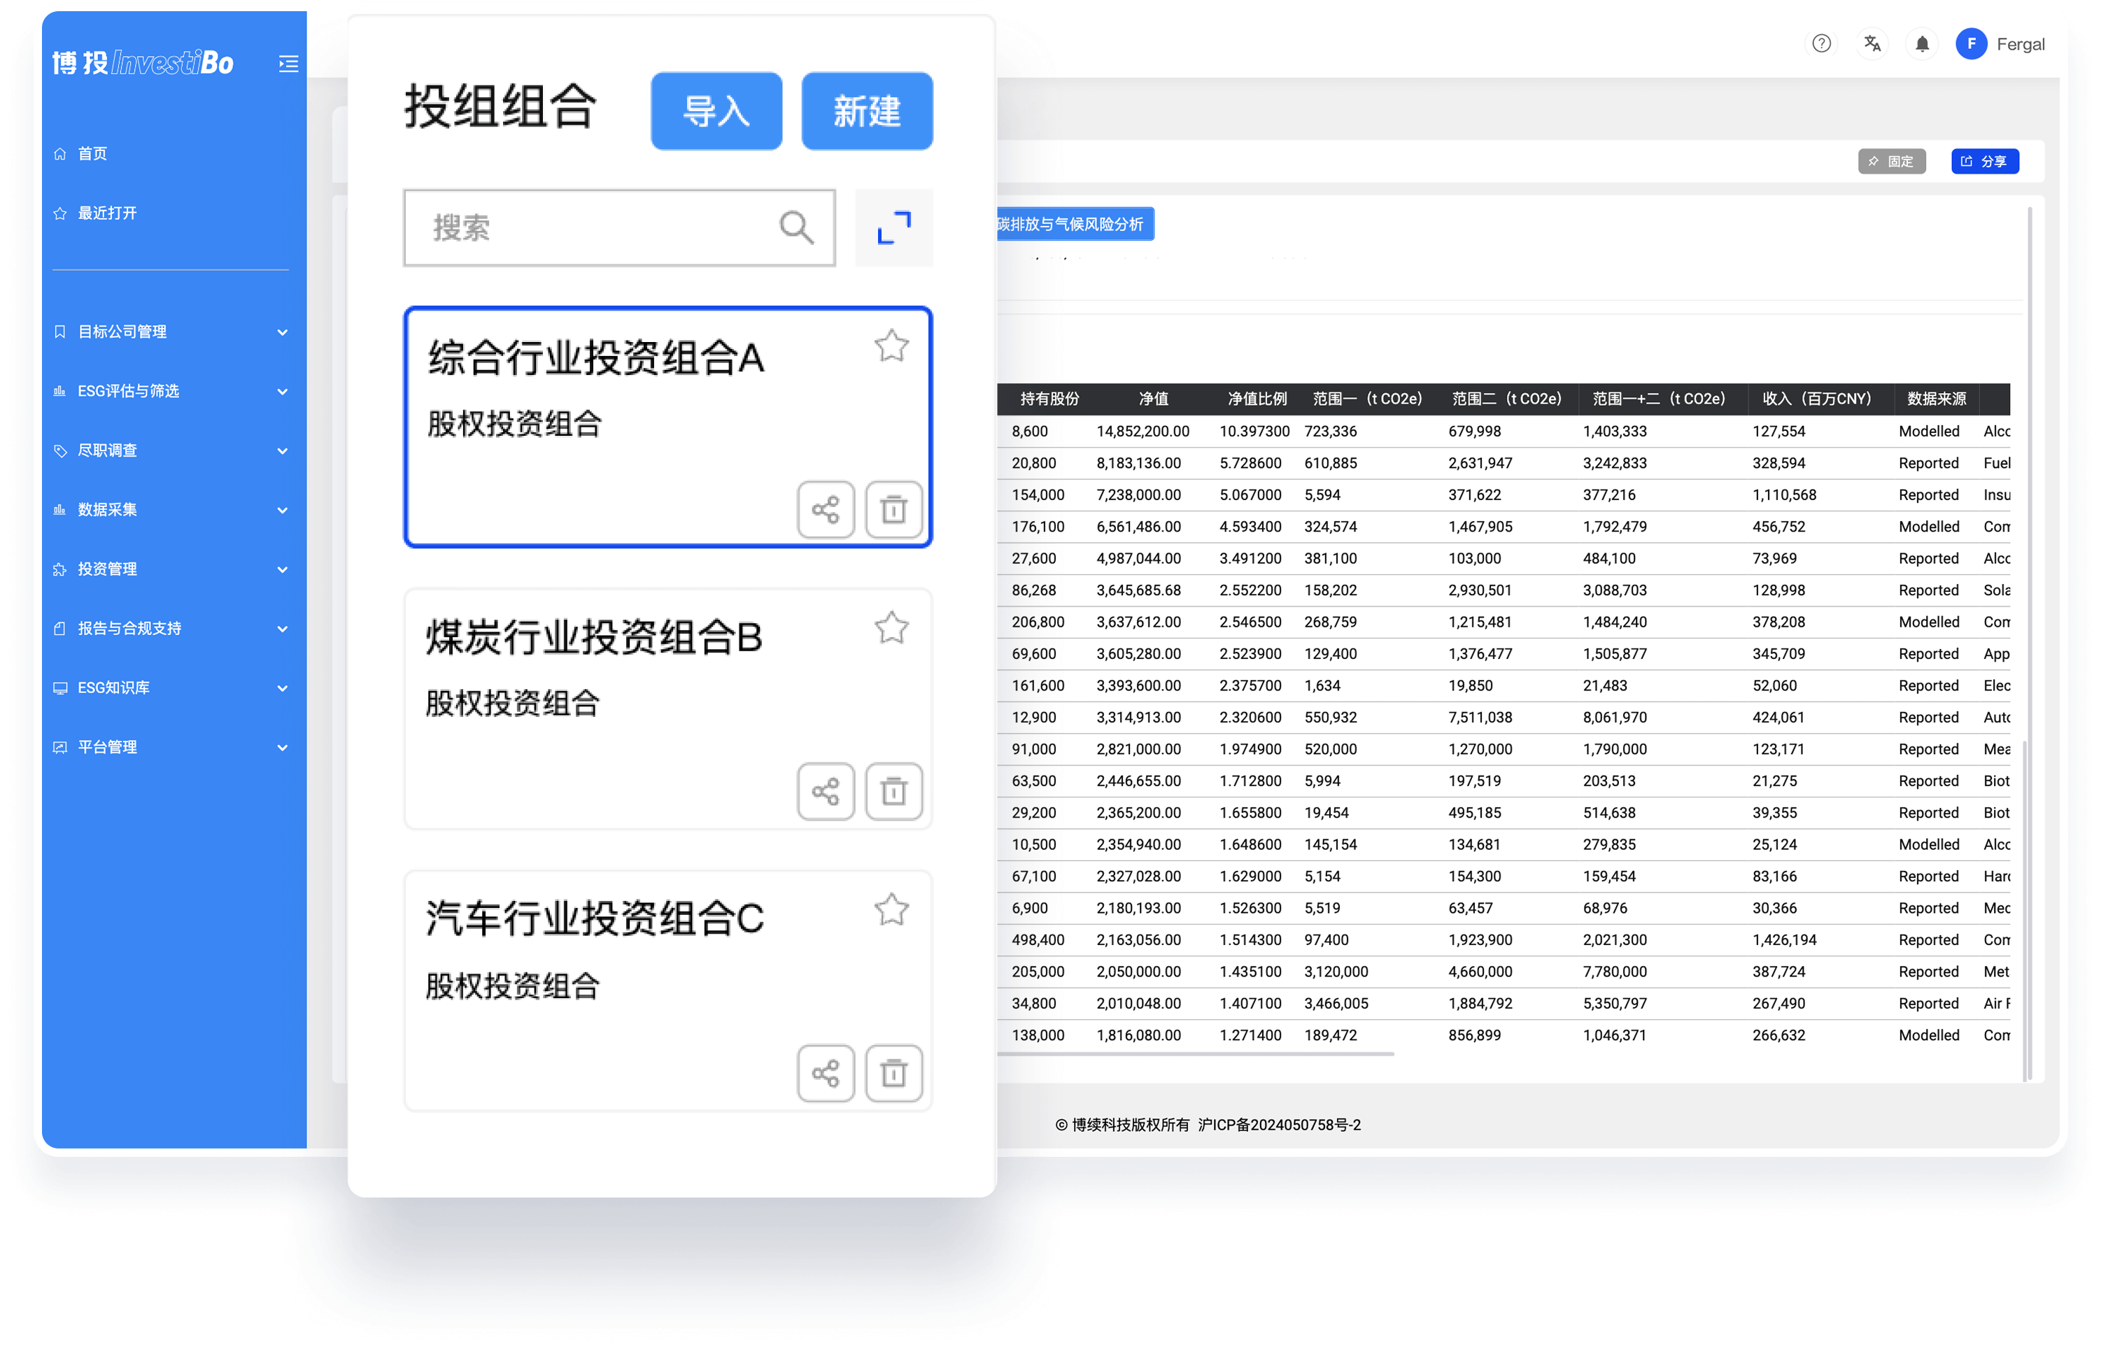Favorite 综合行业投资组合A with the star

[x=891, y=346]
